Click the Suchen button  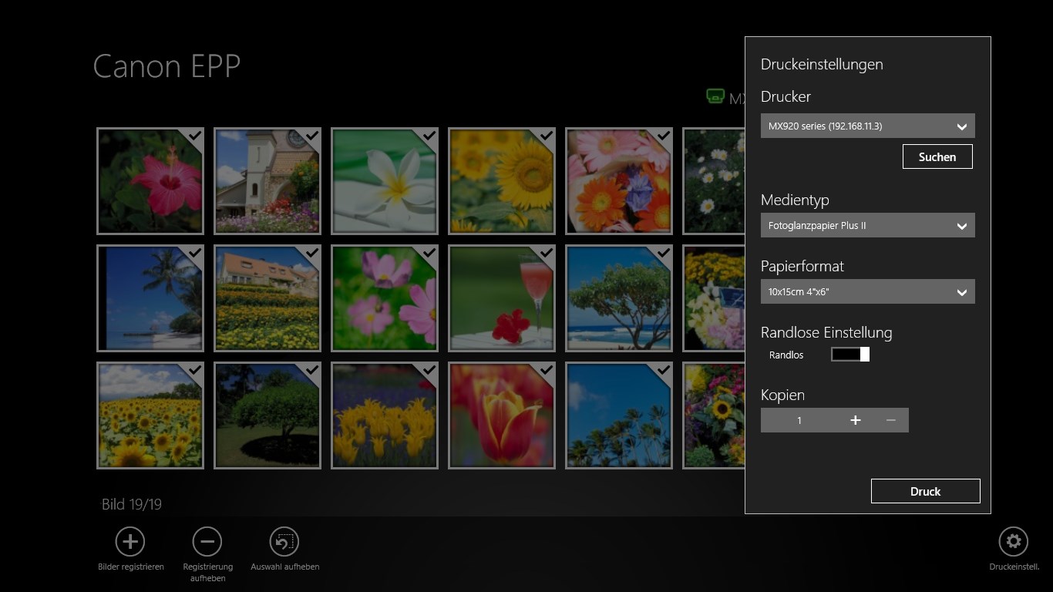[937, 156]
